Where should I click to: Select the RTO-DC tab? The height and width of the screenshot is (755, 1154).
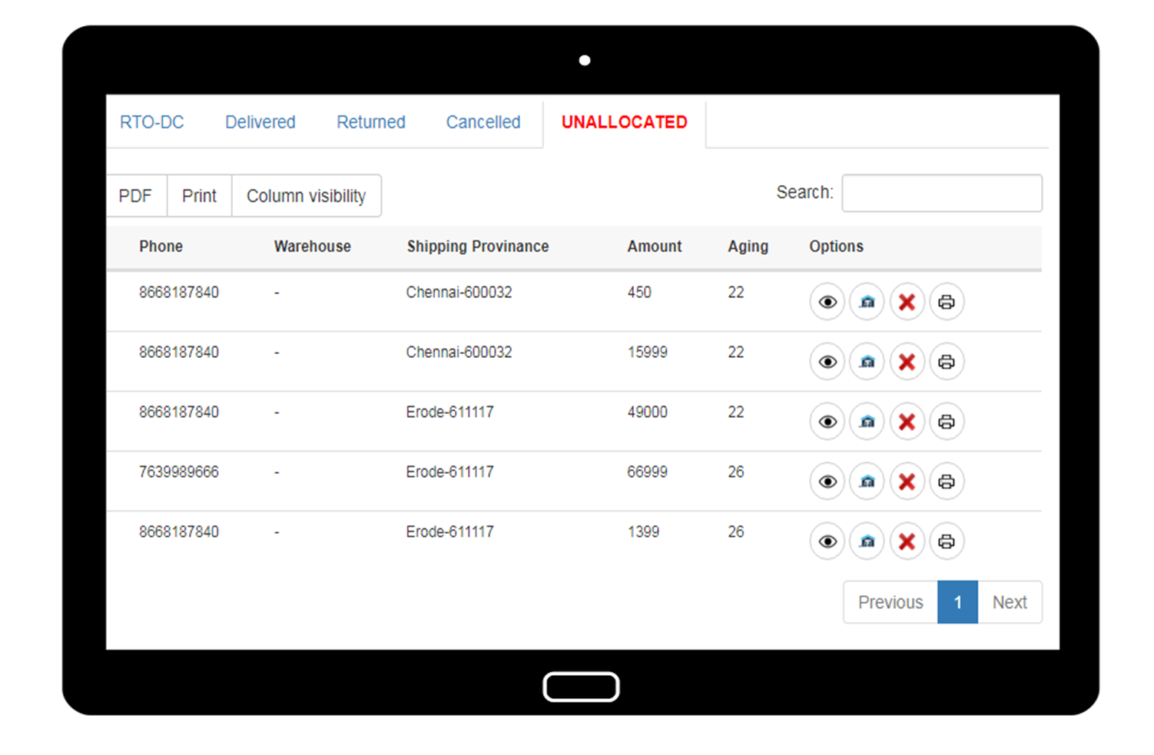pyautogui.click(x=152, y=122)
